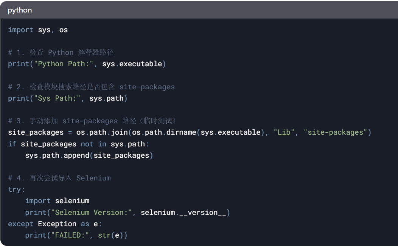Image resolution: width=398 pixels, height=247 pixels.
Task: Click the "Lib" string literal
Action: coord(284,132)
